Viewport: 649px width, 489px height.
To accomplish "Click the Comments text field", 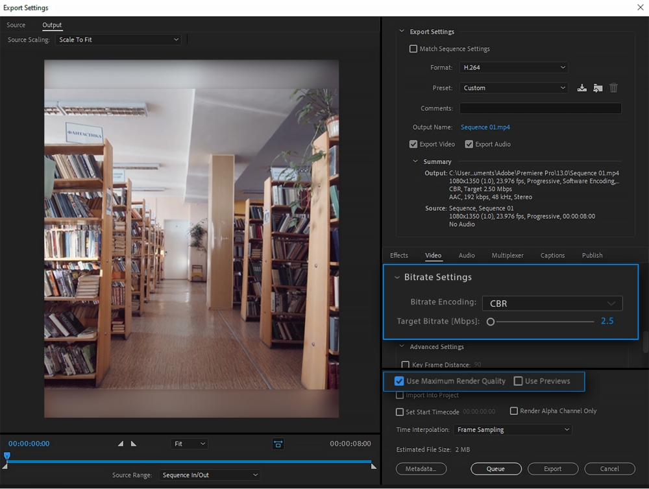I will (540, 109).
